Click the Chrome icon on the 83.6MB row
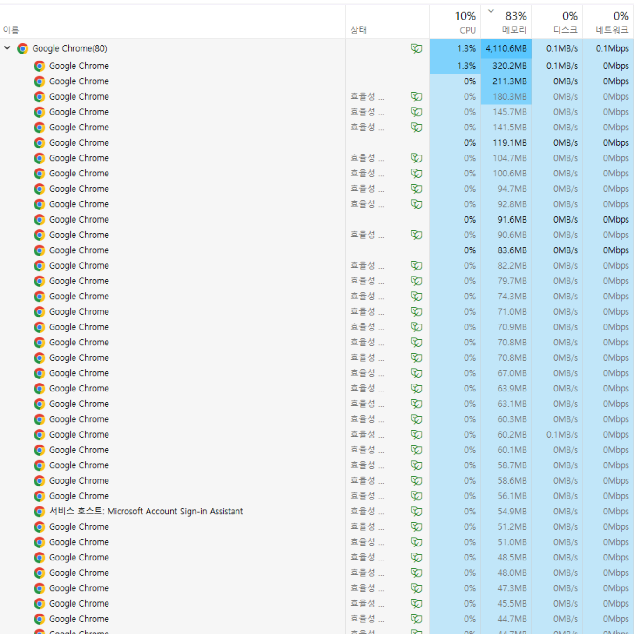This screenshot has width=634, height=634. click(40, 250)
